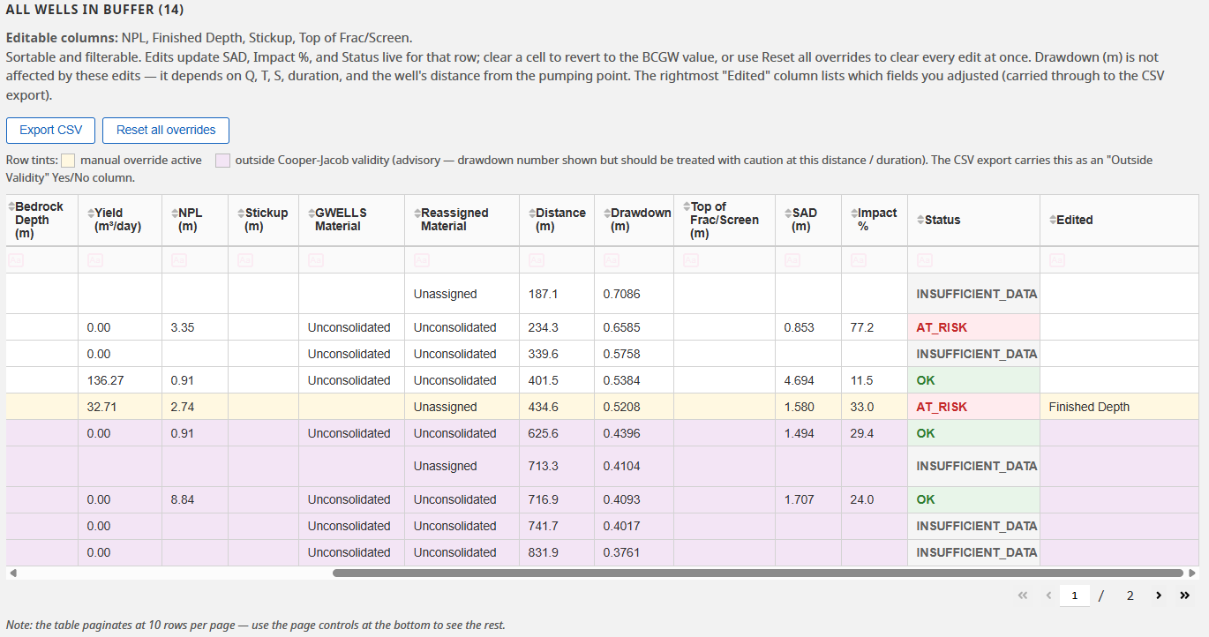Jump to the first page of results

click(1023, 596)
